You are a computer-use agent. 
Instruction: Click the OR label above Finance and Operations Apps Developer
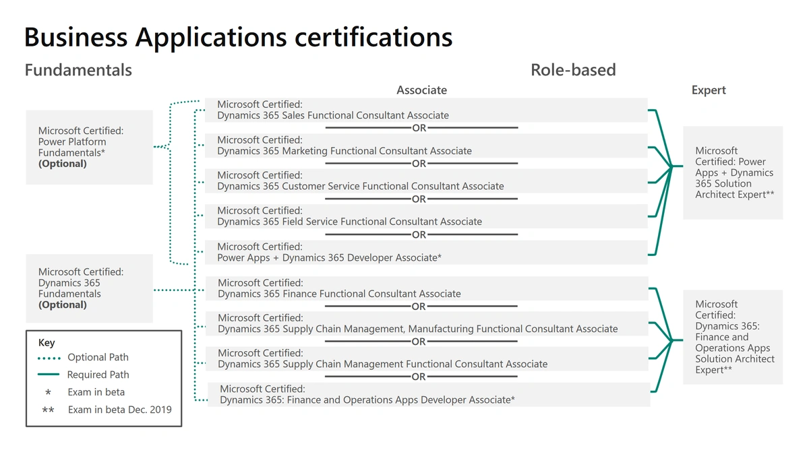click(x=419, y=377)
